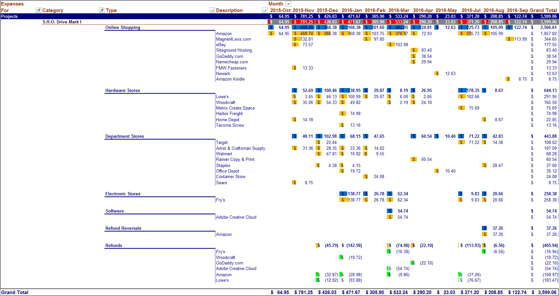Select the Amazon Kindle description
559x296 pixels.
(x=230, y=79)
